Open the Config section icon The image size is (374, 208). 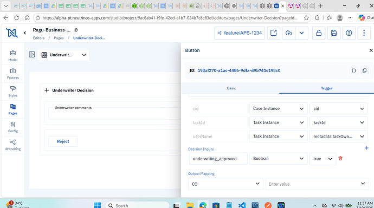click(x=13, y=125)
